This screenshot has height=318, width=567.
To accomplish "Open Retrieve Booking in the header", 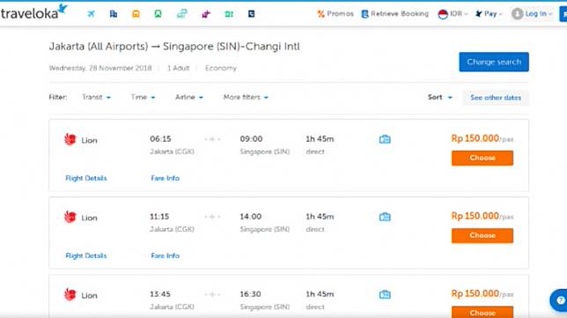I will click(x=394, y=14).
